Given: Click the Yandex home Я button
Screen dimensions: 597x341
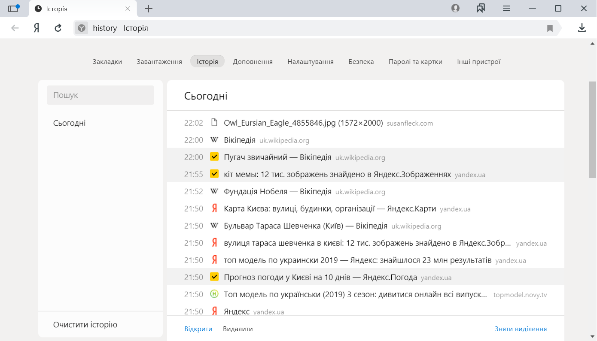Looking at the screenshot, I should tap(37, 28).
